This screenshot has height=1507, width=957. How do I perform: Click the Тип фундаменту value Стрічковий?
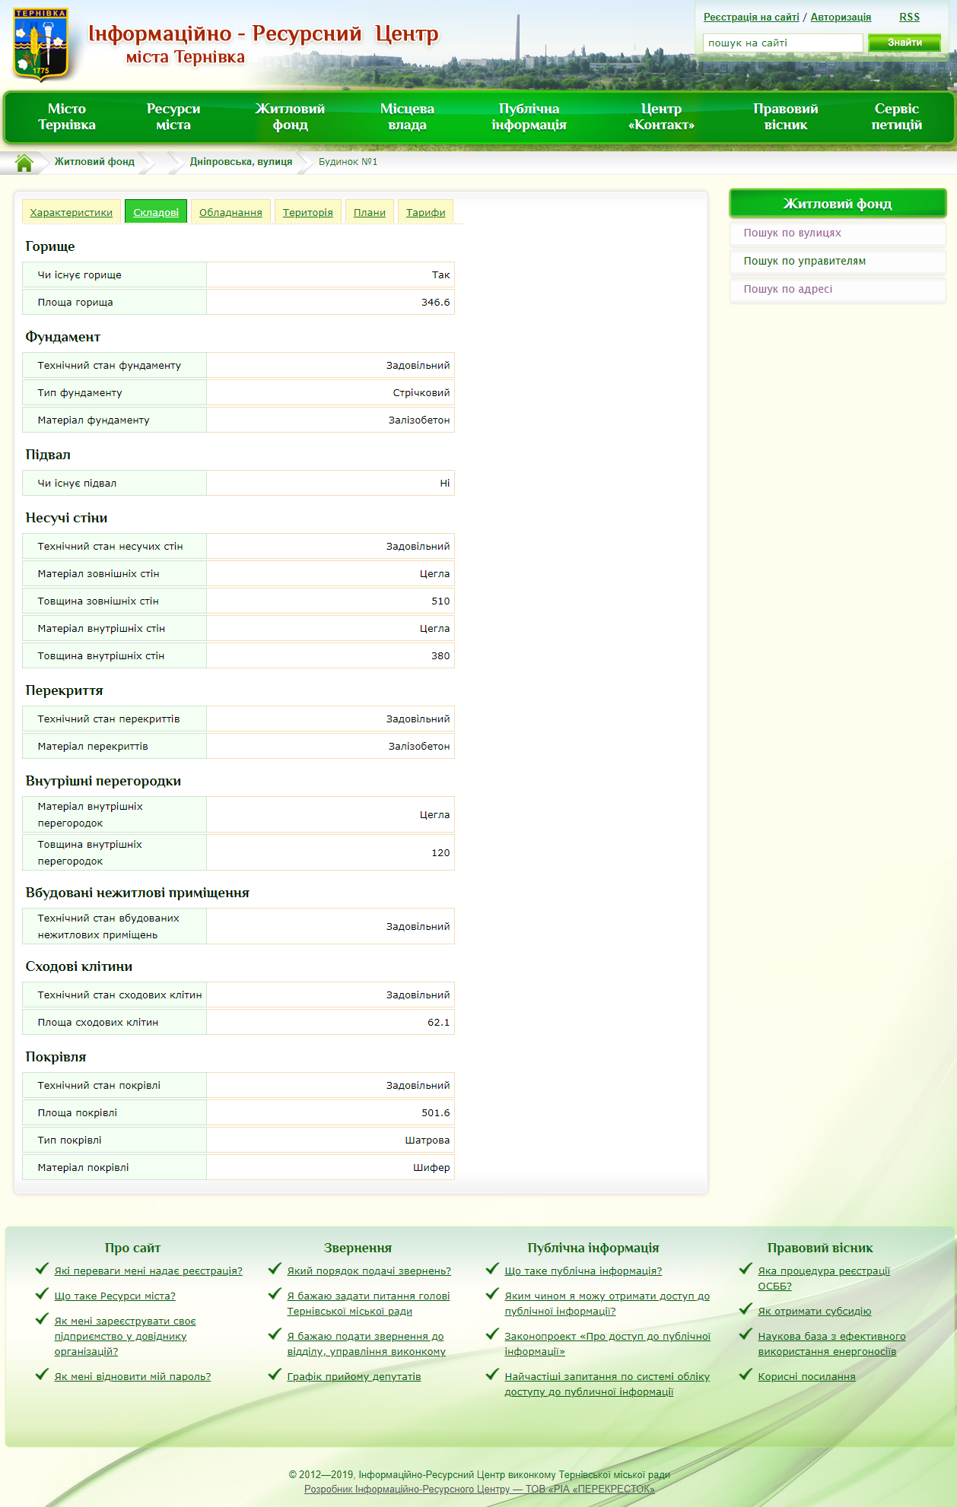coord(421,392)
